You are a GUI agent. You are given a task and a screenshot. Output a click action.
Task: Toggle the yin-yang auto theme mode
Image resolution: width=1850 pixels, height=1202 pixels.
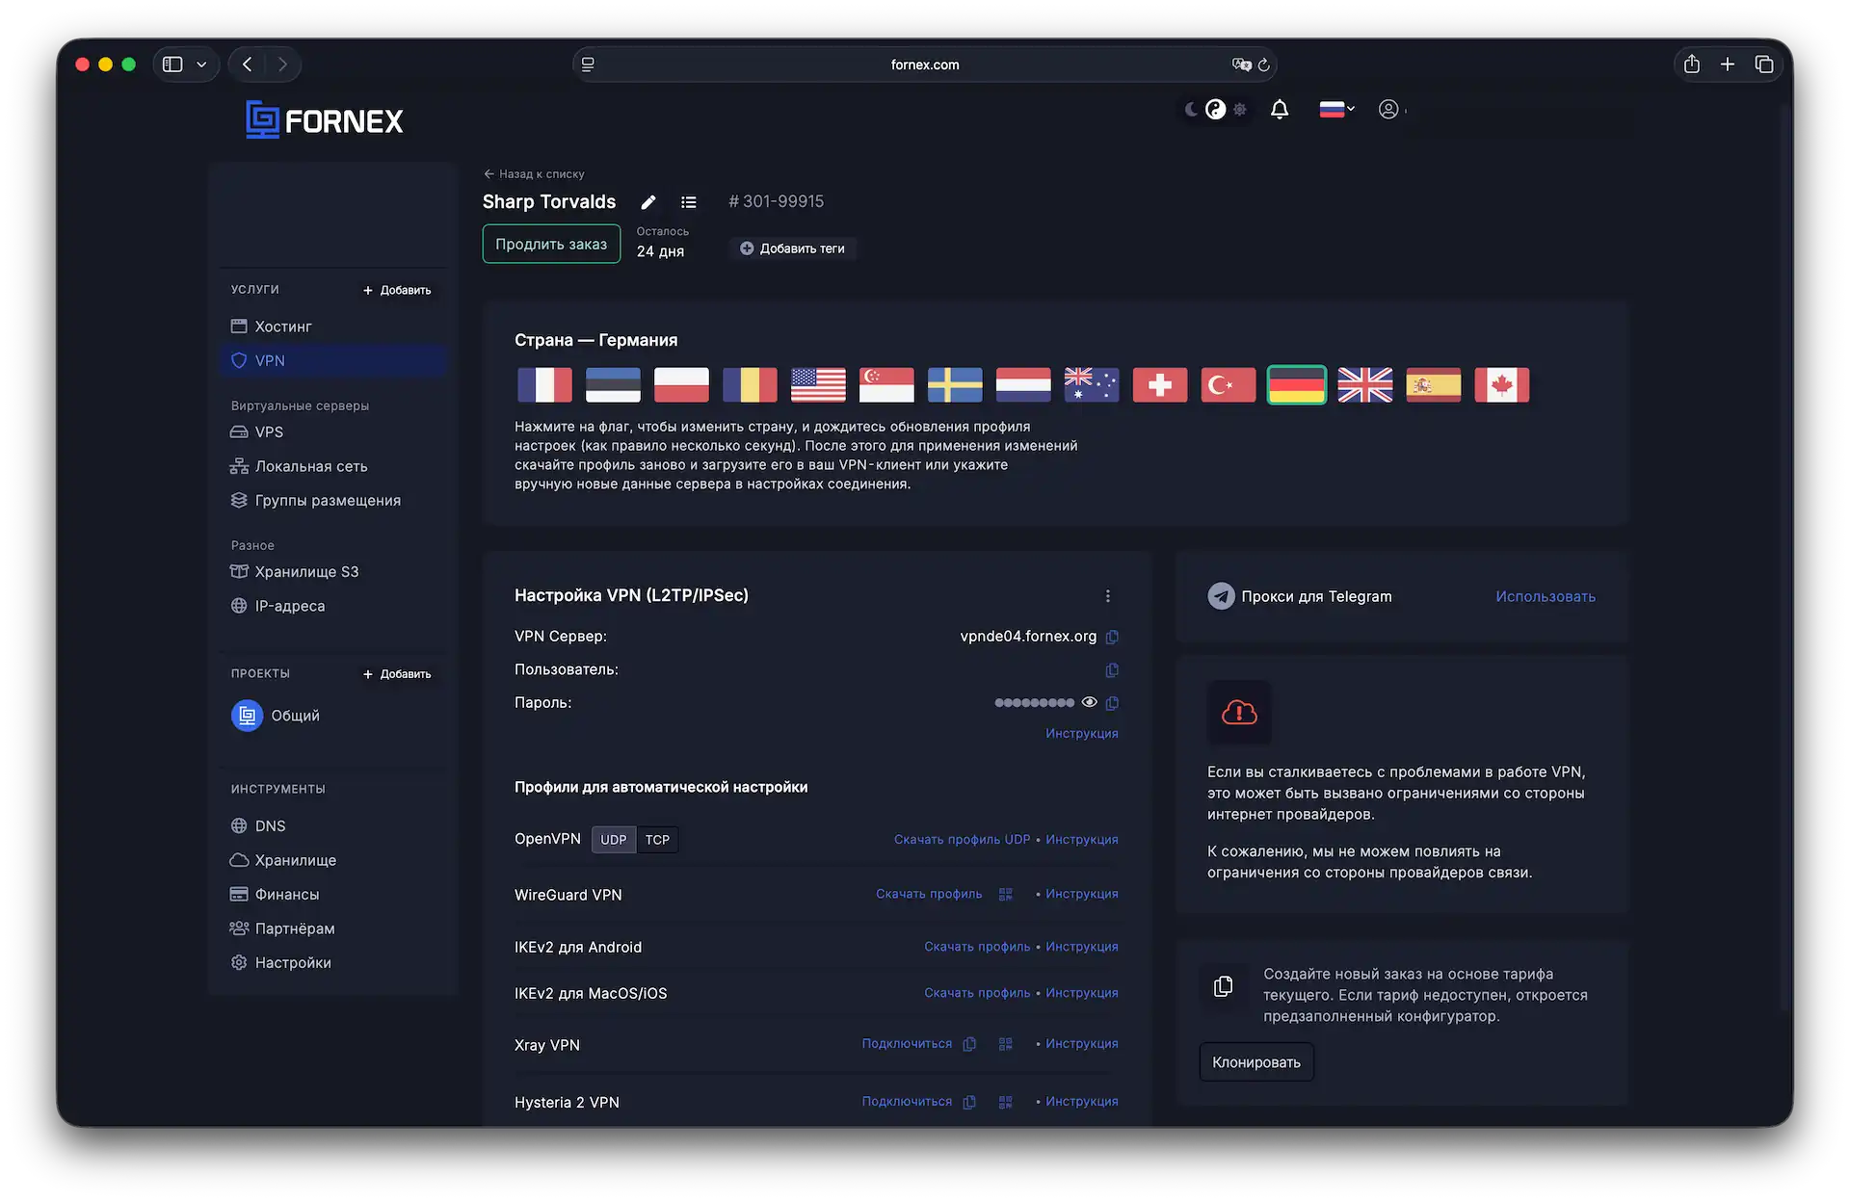click(1215, 110)
